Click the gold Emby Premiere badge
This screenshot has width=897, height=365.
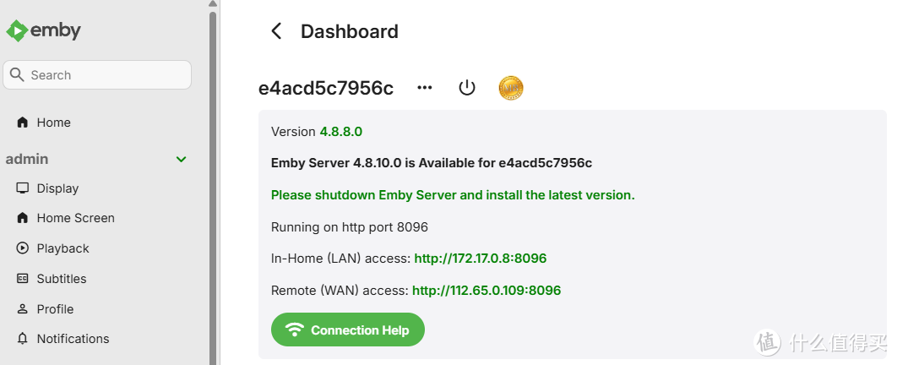(x=511, y=88)
